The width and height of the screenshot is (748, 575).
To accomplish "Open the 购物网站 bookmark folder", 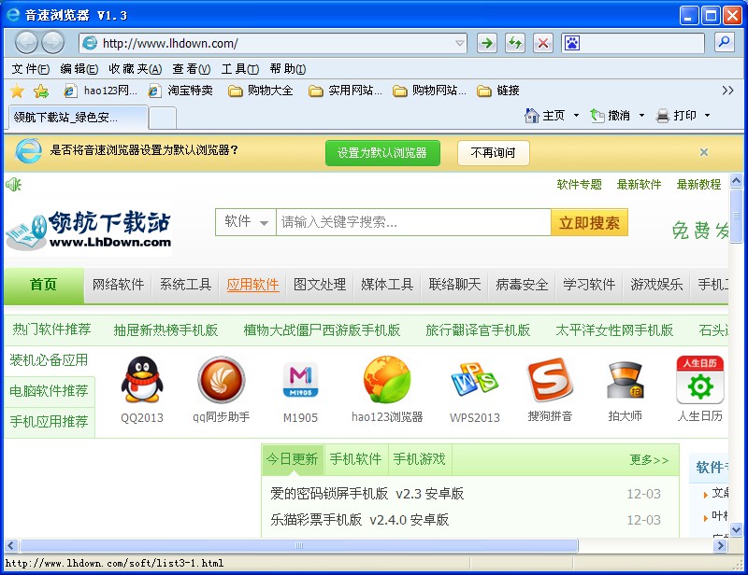I will point(429,91).
